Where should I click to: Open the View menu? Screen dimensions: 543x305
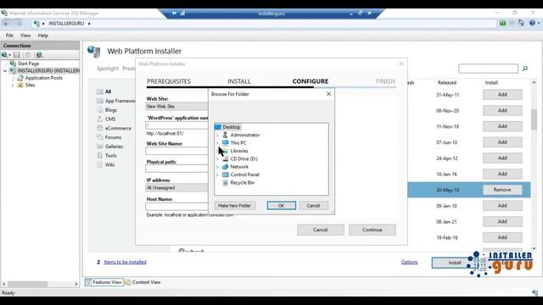pos(25,36)
